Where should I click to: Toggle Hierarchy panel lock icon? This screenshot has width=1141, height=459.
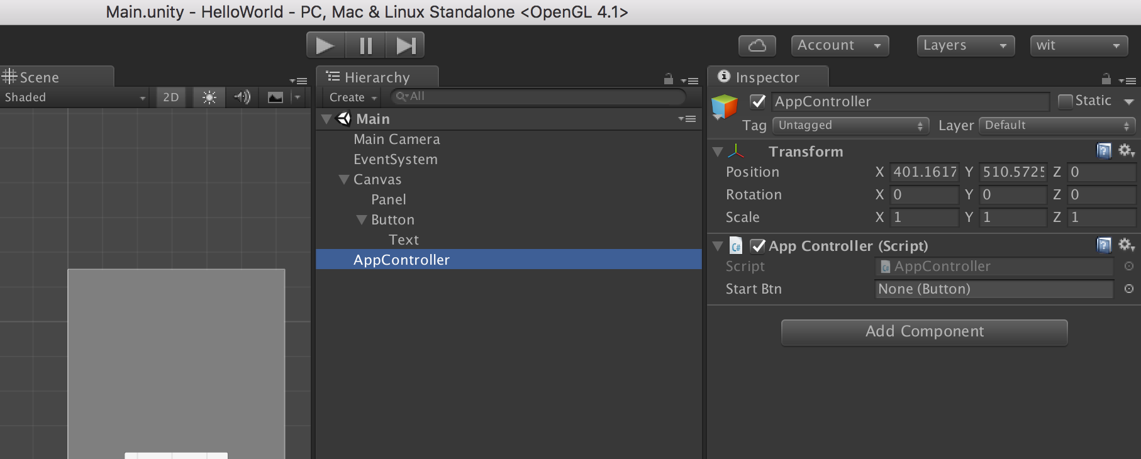tap(669, 79)
